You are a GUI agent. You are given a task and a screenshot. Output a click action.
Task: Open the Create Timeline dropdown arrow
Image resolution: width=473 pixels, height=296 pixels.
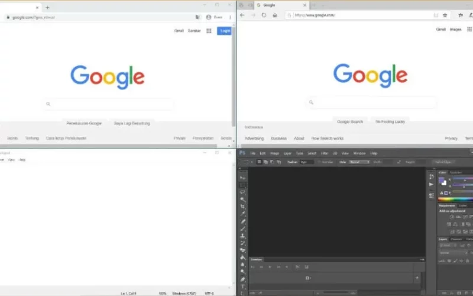(x=310, y=278)
